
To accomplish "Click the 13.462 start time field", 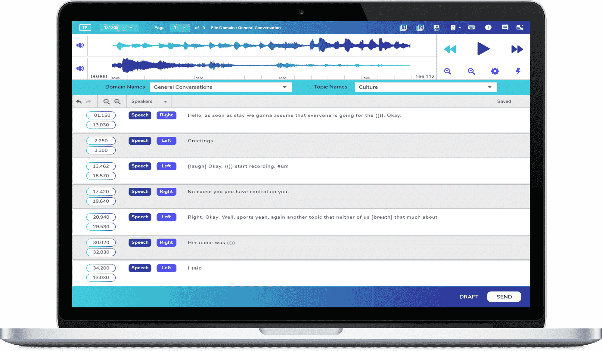I will click(x=101, y=166).
